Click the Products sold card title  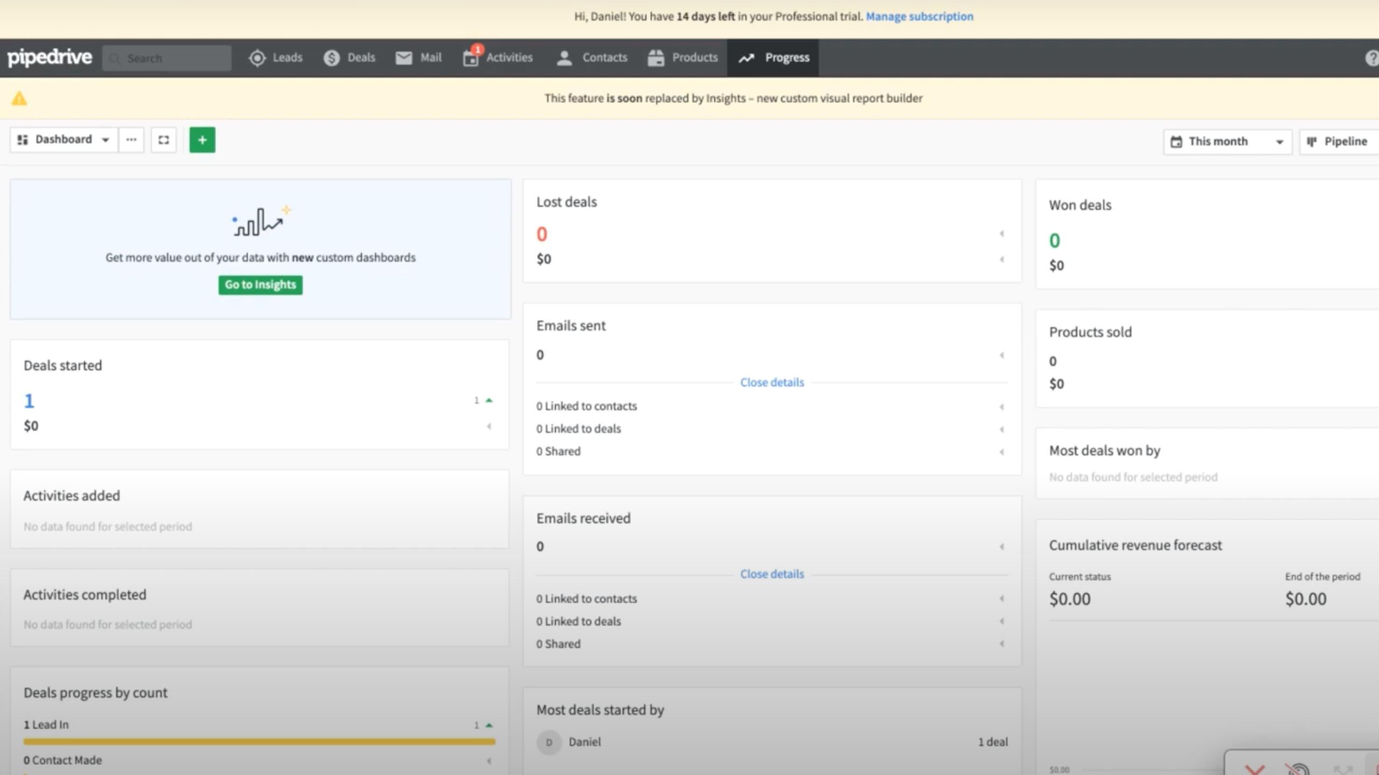[1090, 332]
